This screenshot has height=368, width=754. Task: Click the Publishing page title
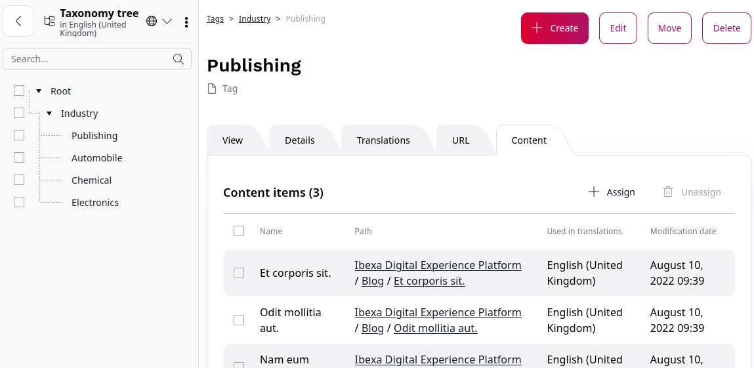click(x=254, y=66)
